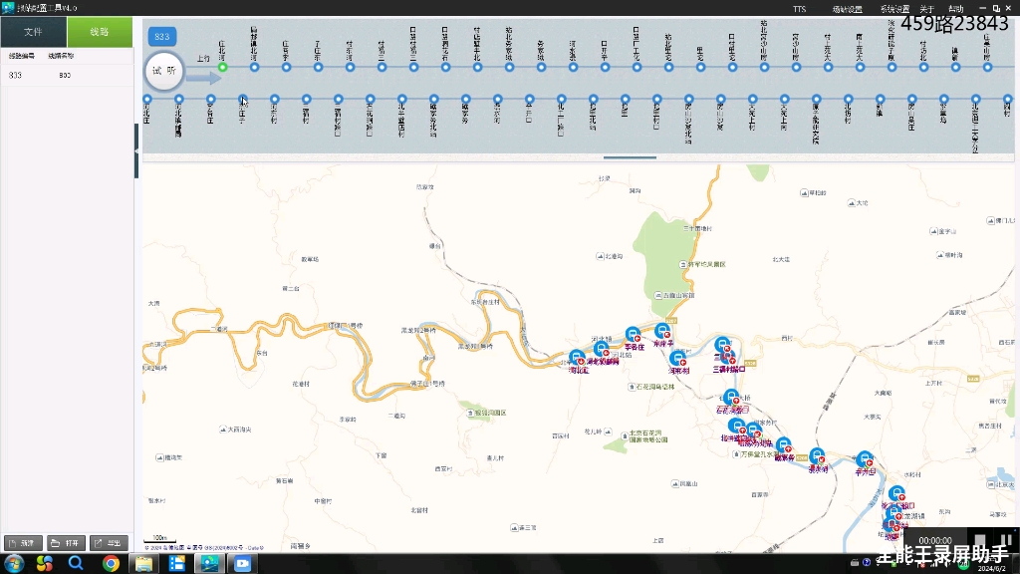This screenshot has height=574, width=1020.
Task: Click the blue 833 route badge
Action: point(162,37)
